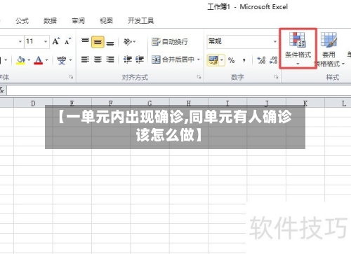This screenshot has height=254, width=351.
Task: Open the font size 11 dropdown
Action: click(x=46, y=42)
